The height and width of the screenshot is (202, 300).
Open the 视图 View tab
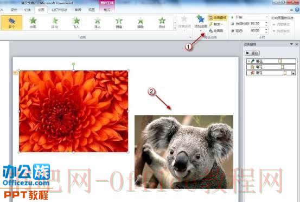point(92,10)
